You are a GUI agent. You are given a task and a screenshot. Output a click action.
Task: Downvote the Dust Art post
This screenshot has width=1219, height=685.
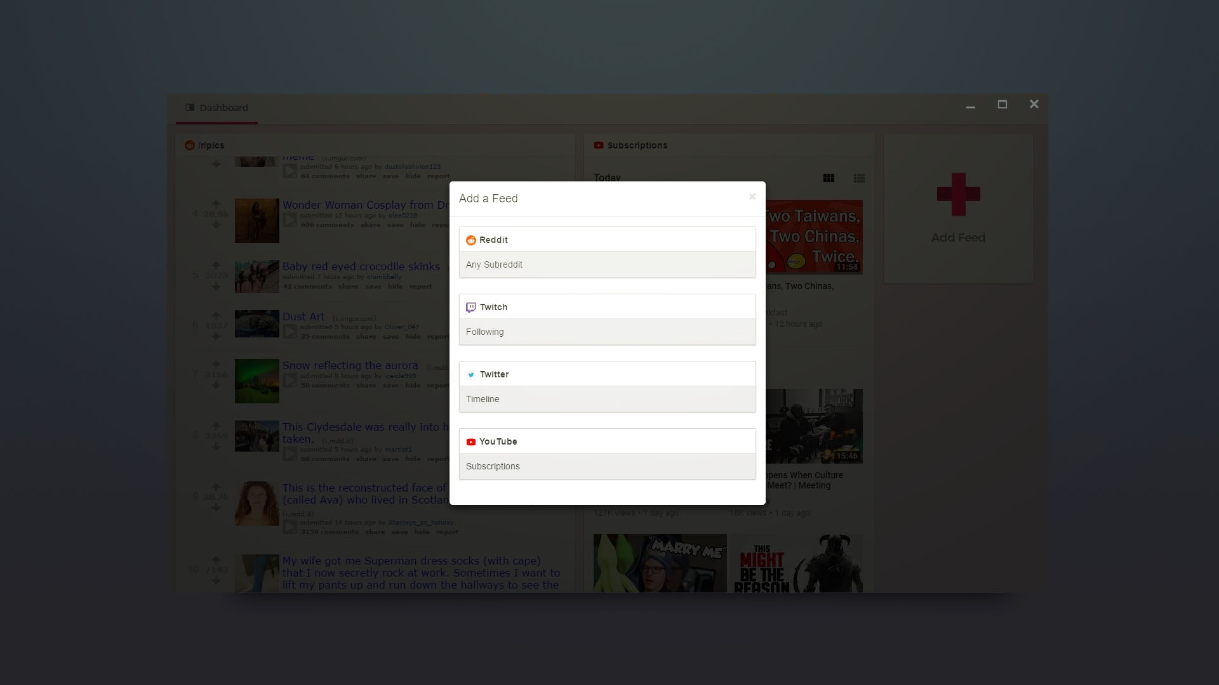pos(216,337)
